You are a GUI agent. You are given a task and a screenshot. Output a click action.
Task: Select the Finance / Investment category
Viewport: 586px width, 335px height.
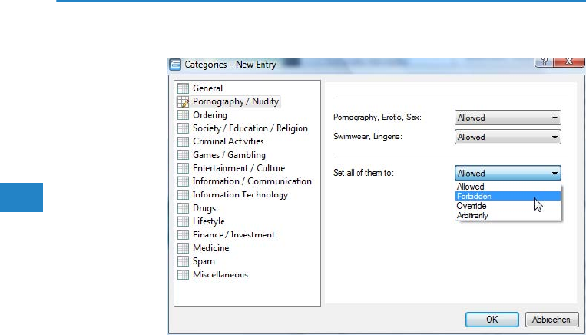233,235
